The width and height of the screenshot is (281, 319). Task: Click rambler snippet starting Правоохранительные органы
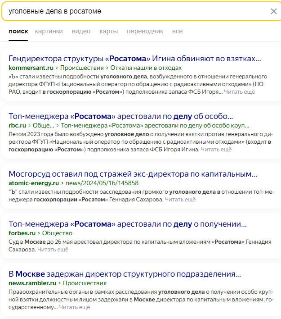(141, 300)
